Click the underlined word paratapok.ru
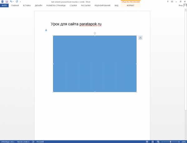The image size is (187, 143). coord(90,24)
